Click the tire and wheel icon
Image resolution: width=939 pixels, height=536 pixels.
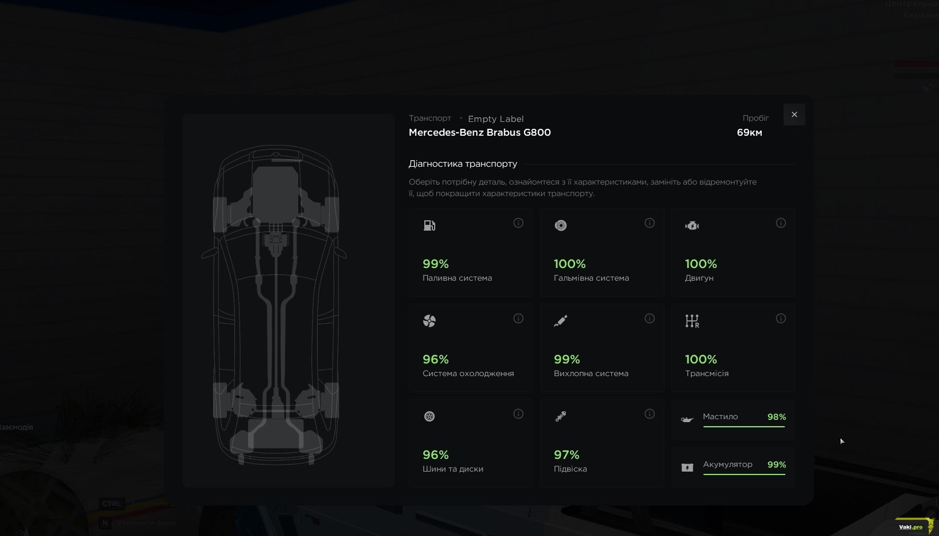429,416
